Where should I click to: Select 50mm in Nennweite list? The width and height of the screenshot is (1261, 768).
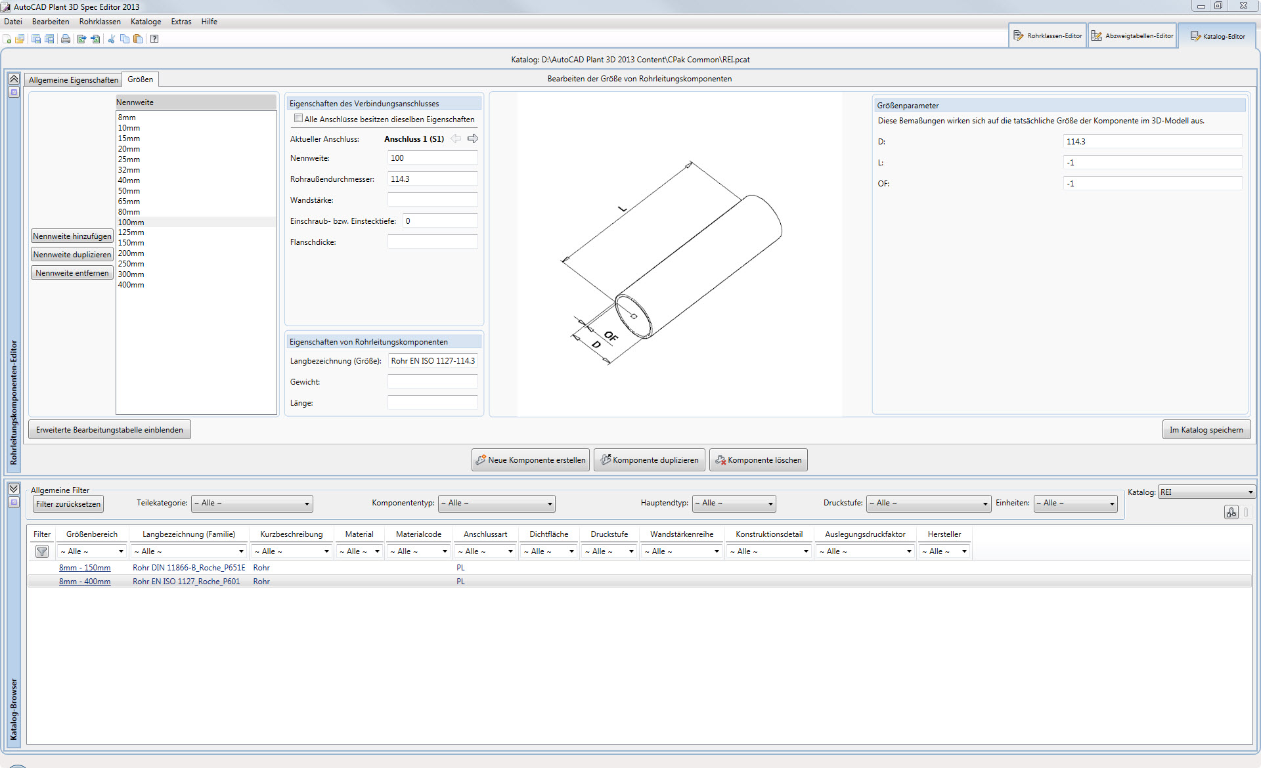tap(196, 191)
